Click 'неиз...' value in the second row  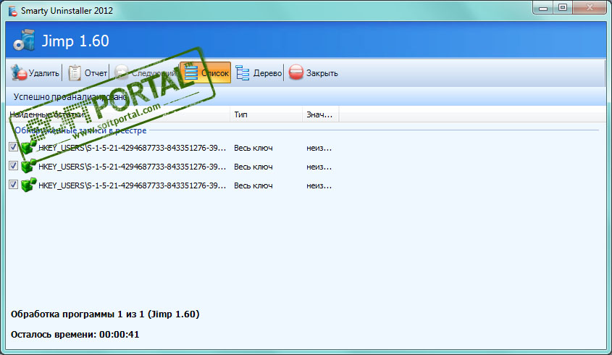pos(319,167)
